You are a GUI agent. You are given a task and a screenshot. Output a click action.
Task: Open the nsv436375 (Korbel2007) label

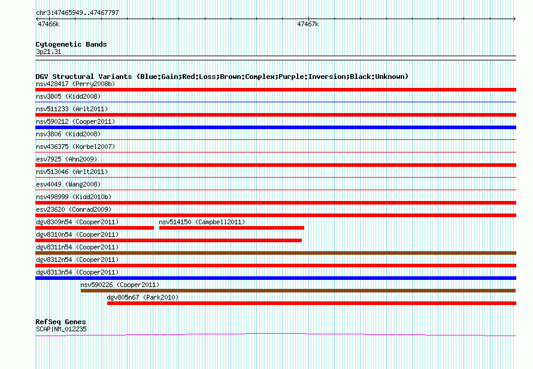tap(75, 147)
